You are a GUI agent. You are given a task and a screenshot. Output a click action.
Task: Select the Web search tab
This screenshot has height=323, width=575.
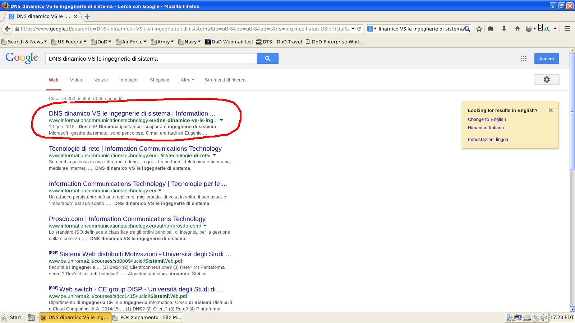[x=54, y=80]
